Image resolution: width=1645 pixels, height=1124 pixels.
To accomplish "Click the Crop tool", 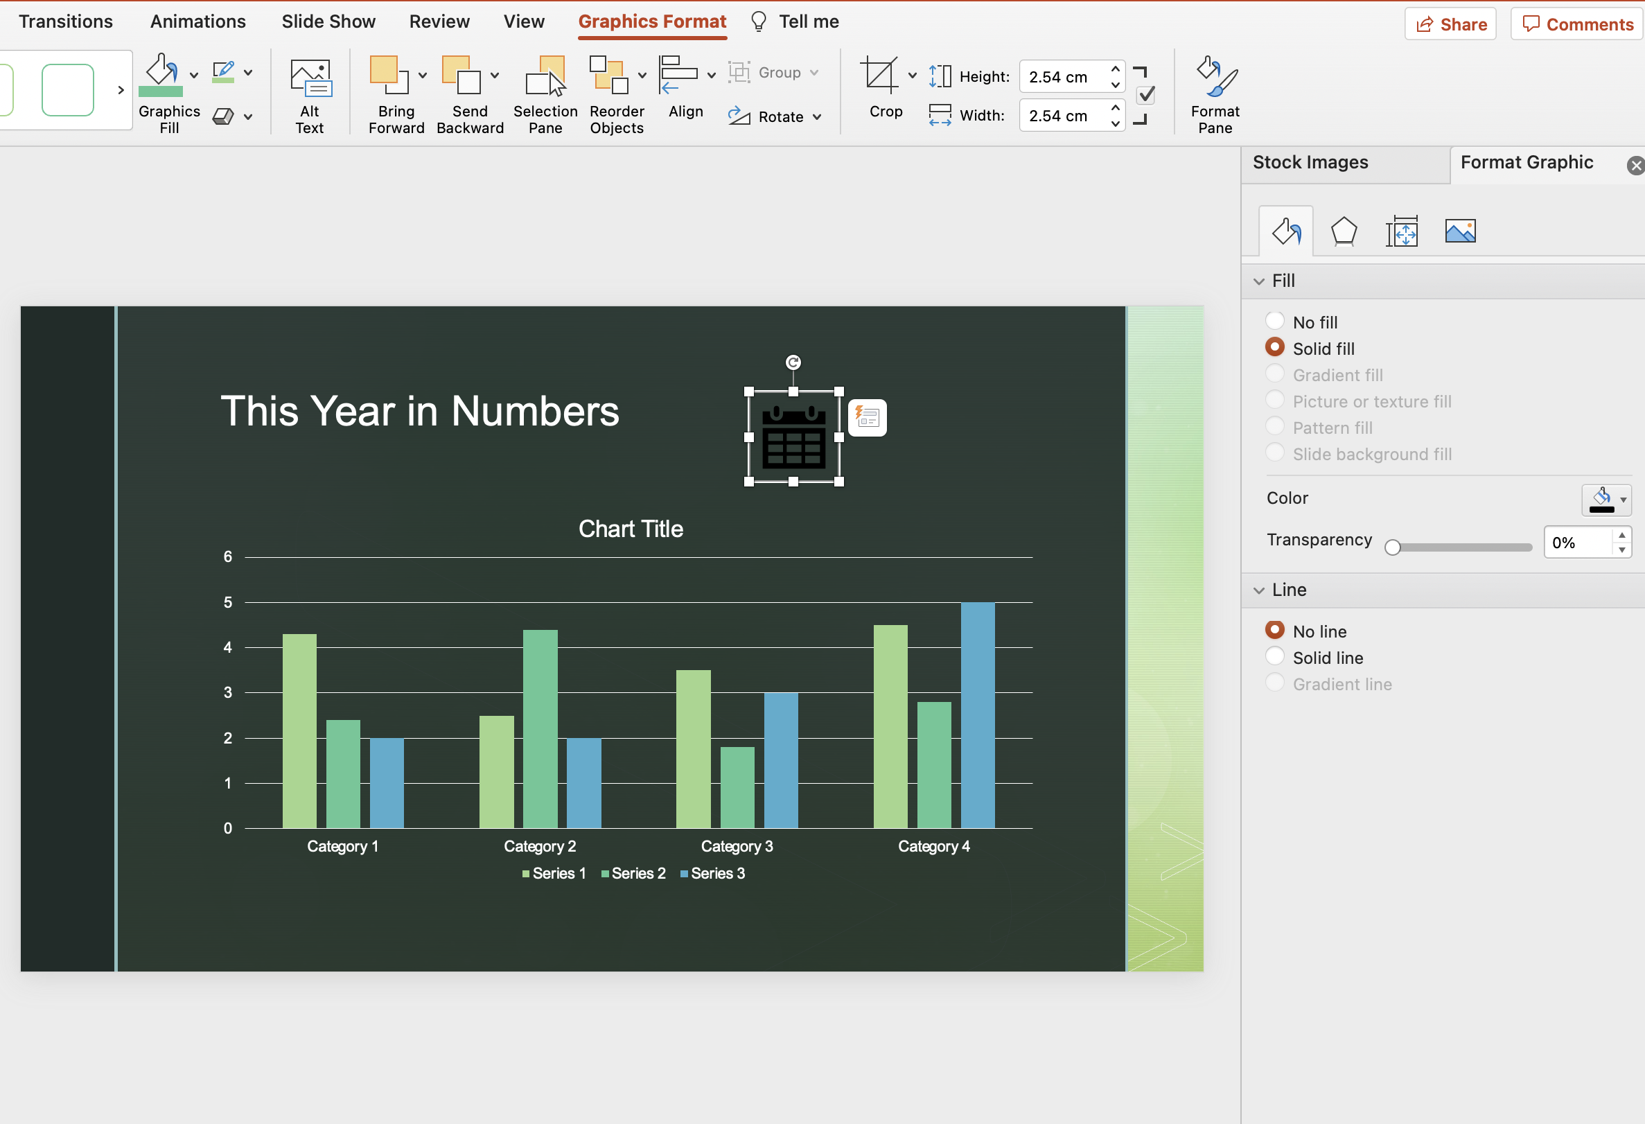I will (880, 75).
